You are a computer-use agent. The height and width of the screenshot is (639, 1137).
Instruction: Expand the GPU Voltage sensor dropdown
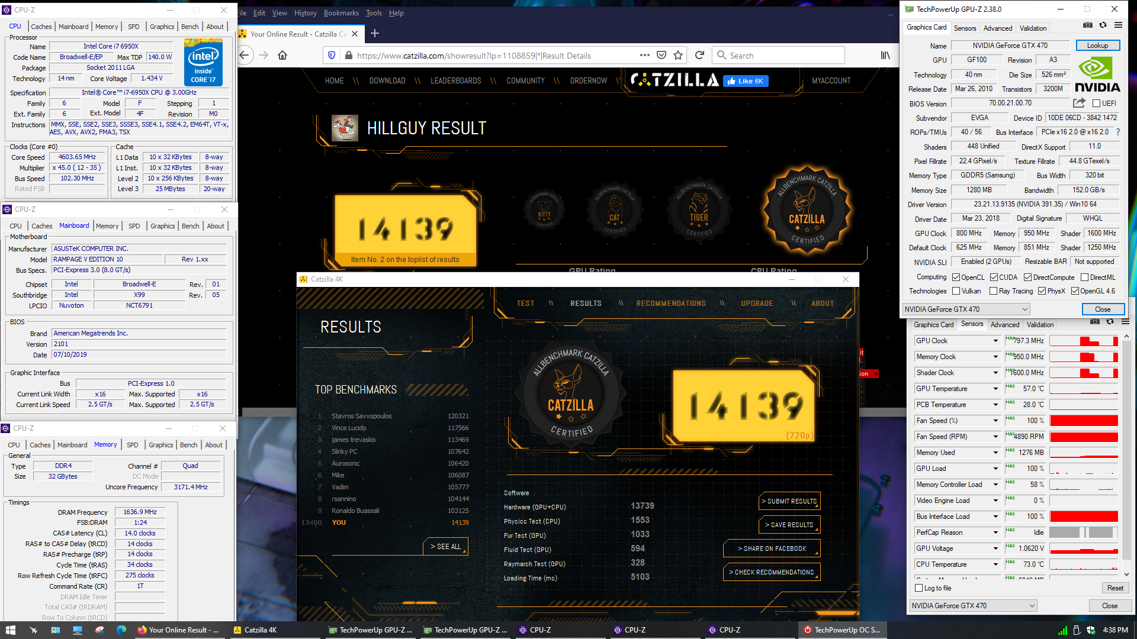click(995, 548)
